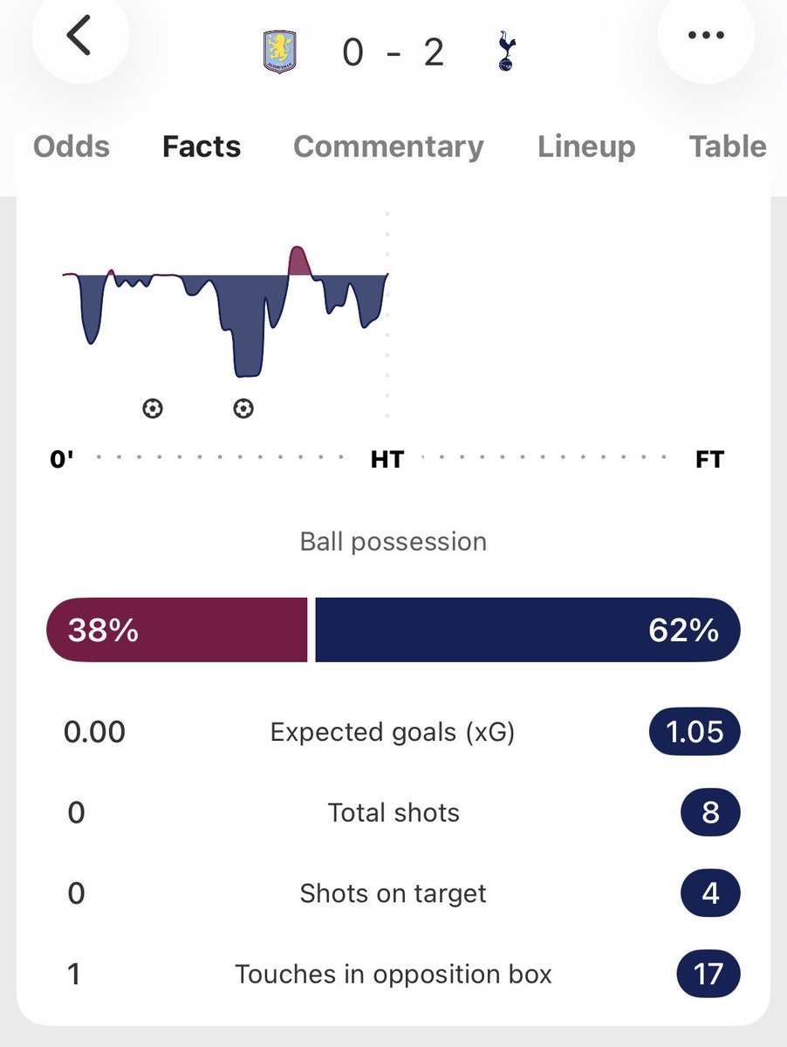Open the three-dot more options menu
787x1047 pixels.
click(705, 36)
